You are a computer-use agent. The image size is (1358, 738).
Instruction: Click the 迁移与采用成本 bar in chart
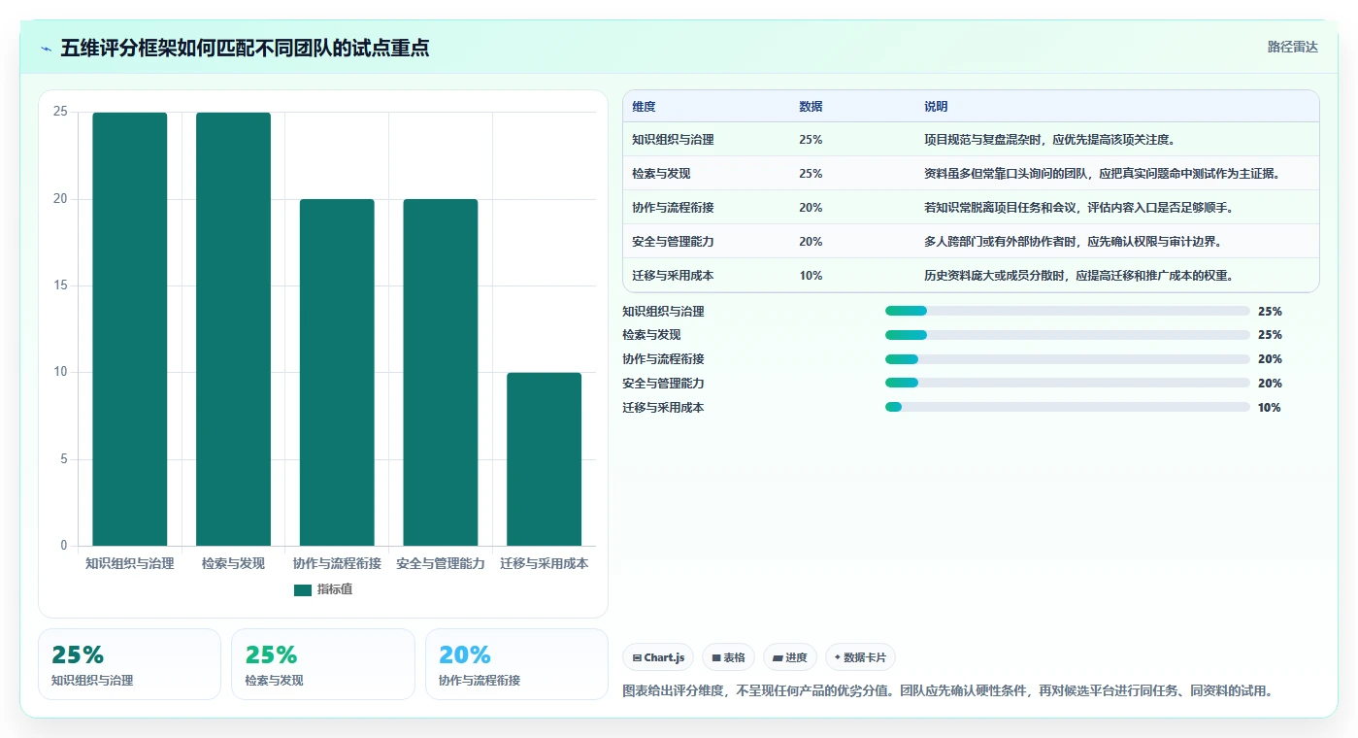pyautogui.click(x=545, y=459)
